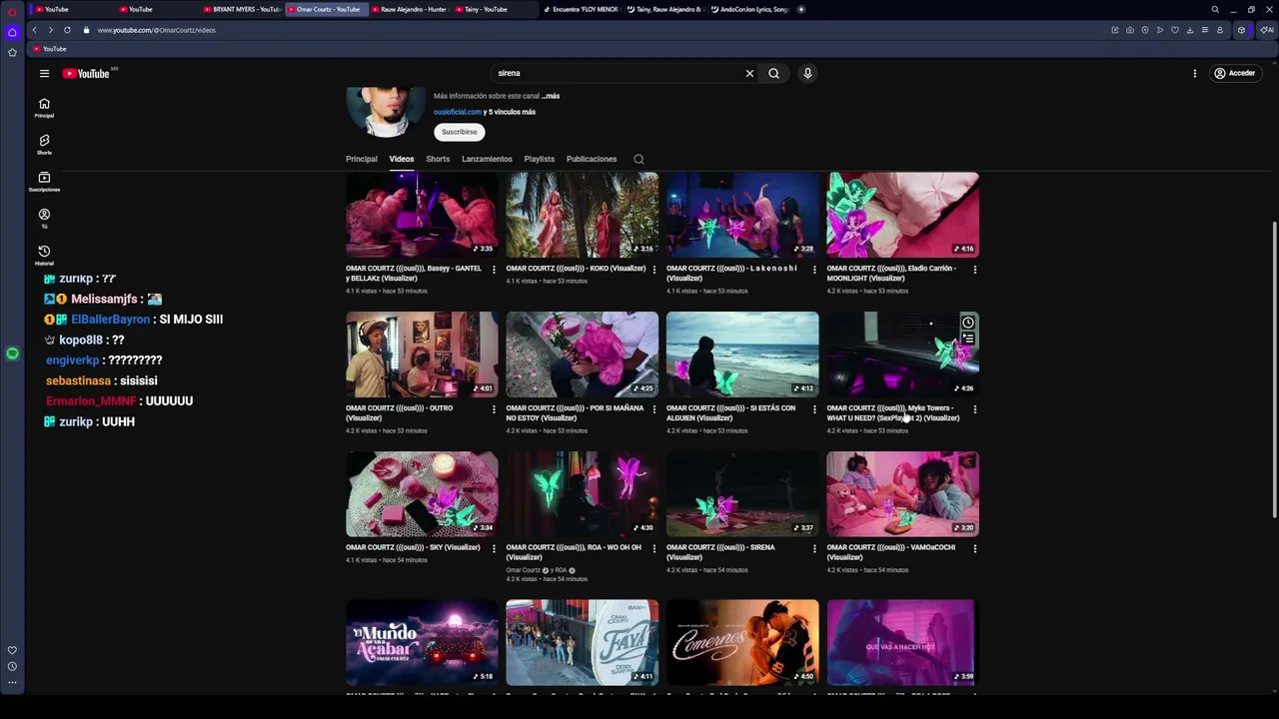The height and width of the screenshot is (719, 1279).
Task: Open a new browser tab with plus
Action: pyautogui.click(x=801, y=9)
